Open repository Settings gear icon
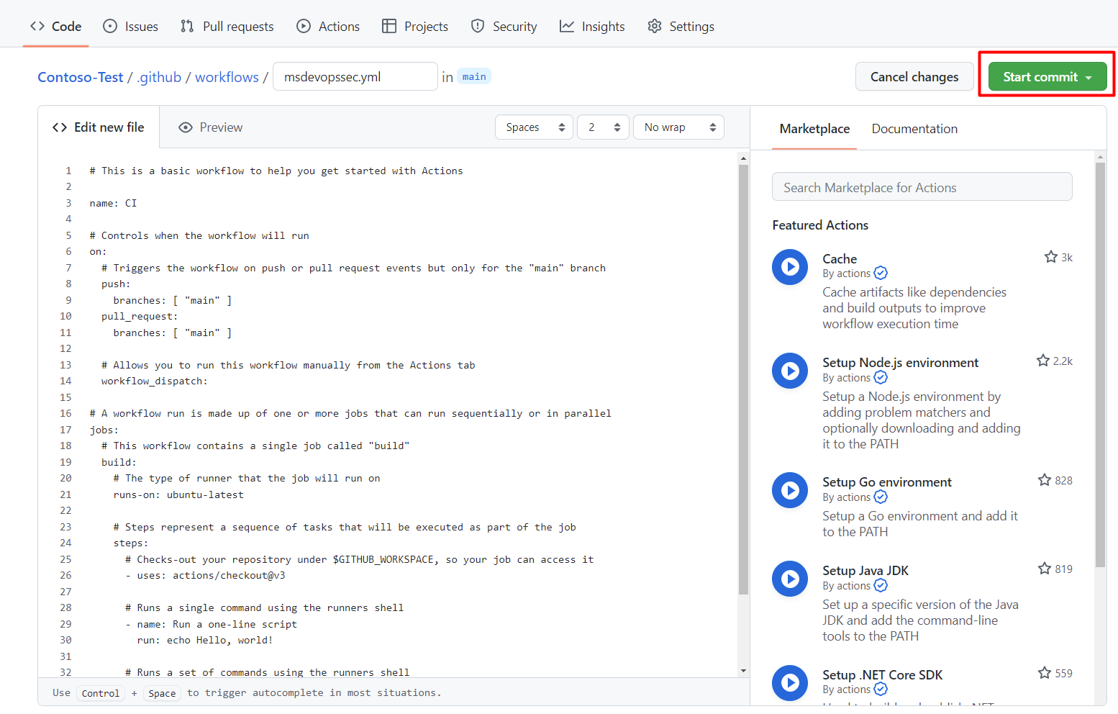This screenshot has height=714, width=1118. click(655, 26)
